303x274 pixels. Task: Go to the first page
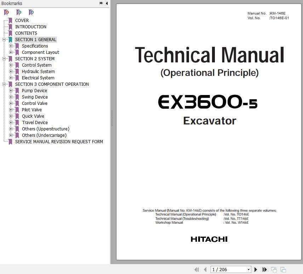pos(196,269)
